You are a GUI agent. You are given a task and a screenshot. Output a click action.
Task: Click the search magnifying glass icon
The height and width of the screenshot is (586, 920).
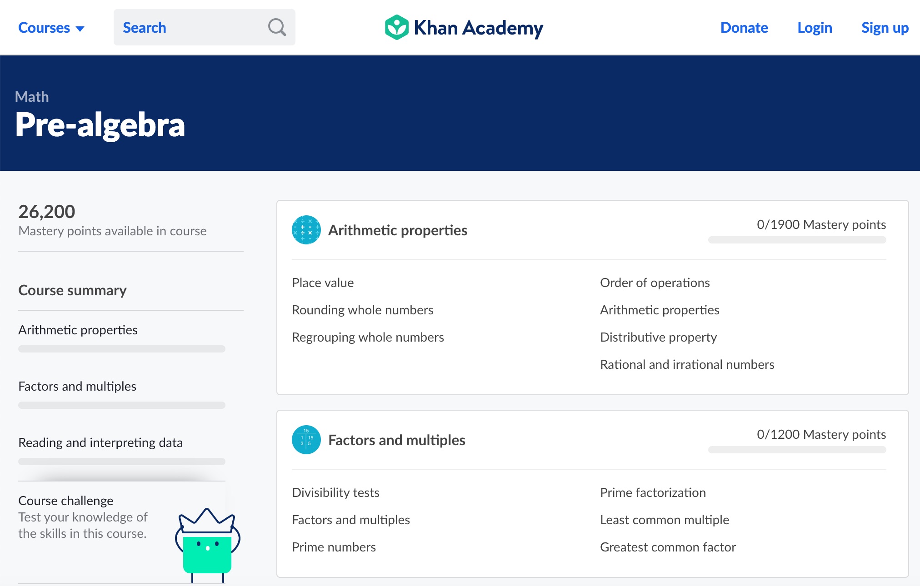click(x=277, y=27)
